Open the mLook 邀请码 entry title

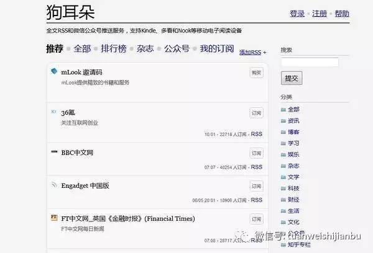81,72
